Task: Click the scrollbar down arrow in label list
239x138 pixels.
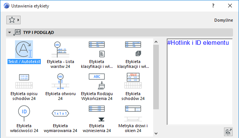Action: (x=156, y=134)
